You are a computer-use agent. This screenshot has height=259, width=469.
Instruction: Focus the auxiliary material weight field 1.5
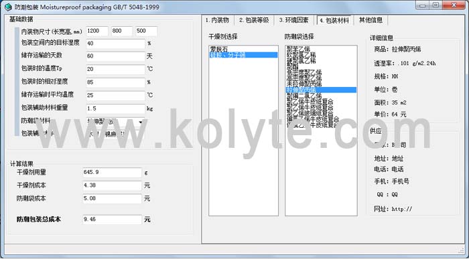point(115,108)
